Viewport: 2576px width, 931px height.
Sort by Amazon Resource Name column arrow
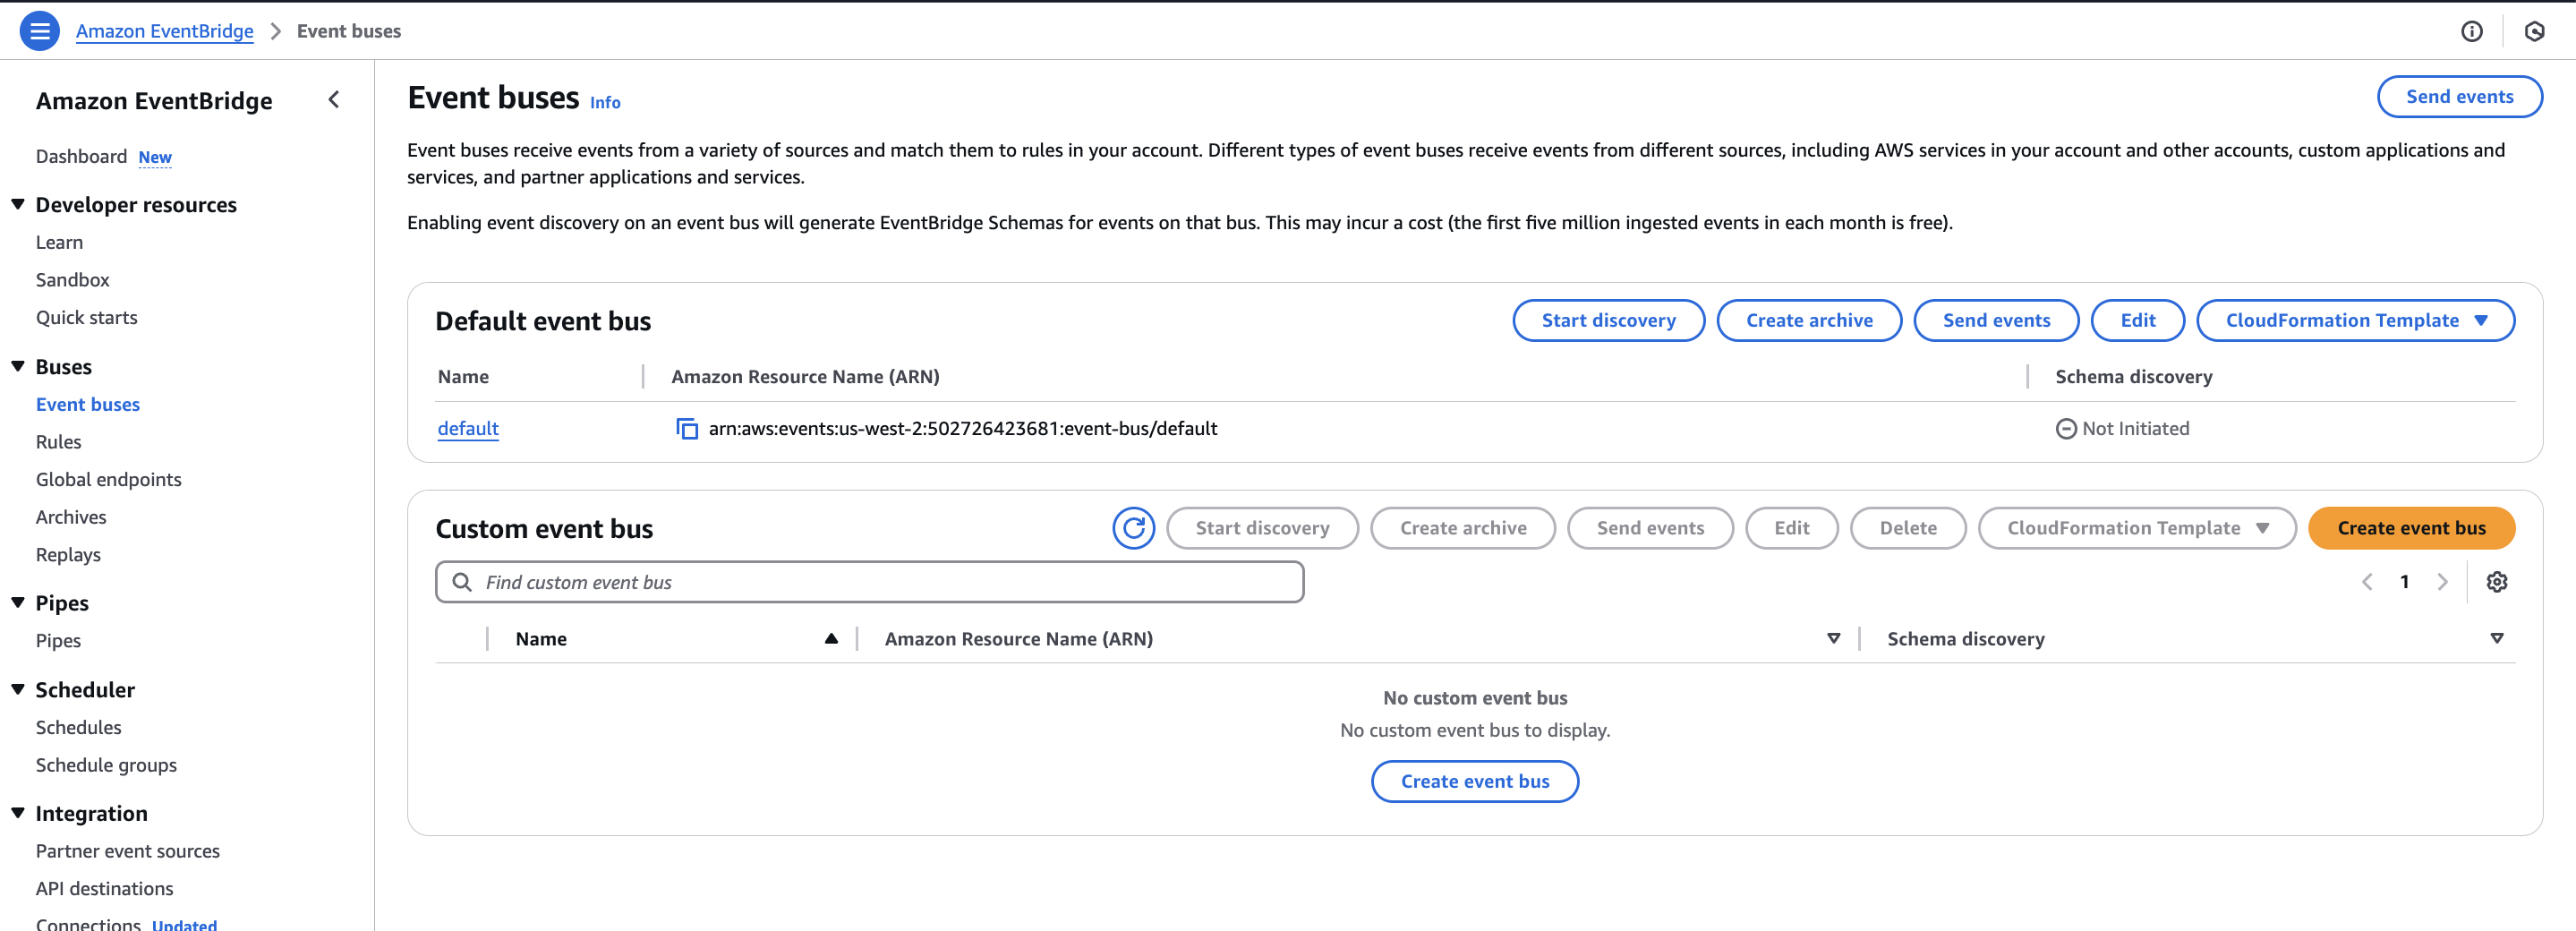click(x=1833, y=639)
